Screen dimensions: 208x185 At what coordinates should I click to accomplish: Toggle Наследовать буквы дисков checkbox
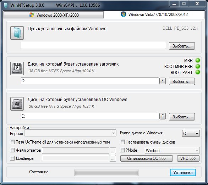pos(122,142)
